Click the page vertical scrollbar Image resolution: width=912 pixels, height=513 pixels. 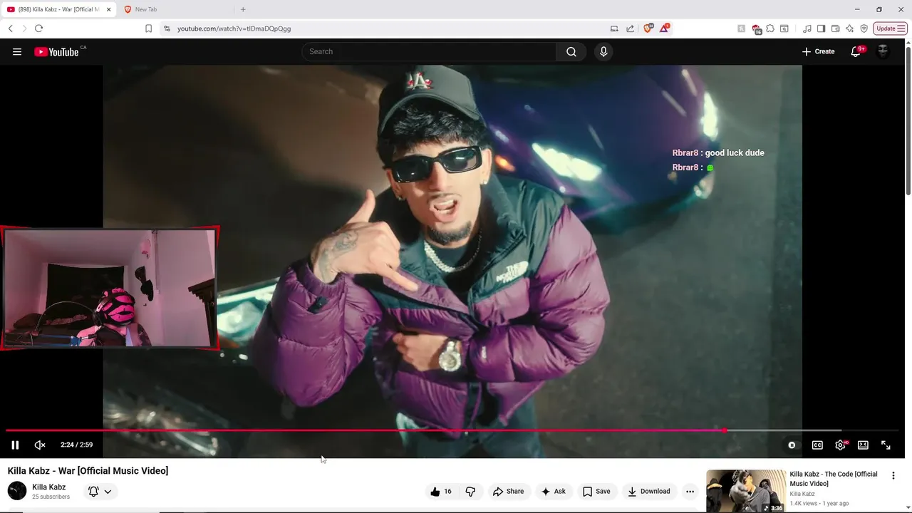pyautogui.click(x=908, y=120)
